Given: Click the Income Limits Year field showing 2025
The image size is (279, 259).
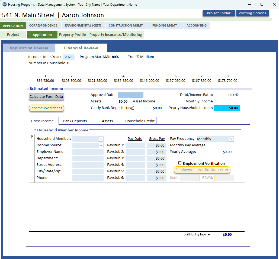Looking at the screenshot, I should [x=69, y=57].
